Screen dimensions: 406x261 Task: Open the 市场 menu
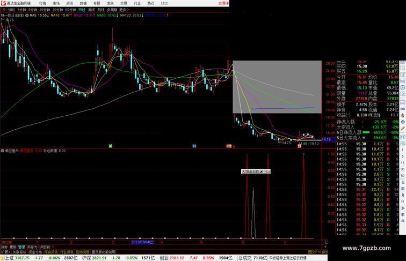pos(56,3)
